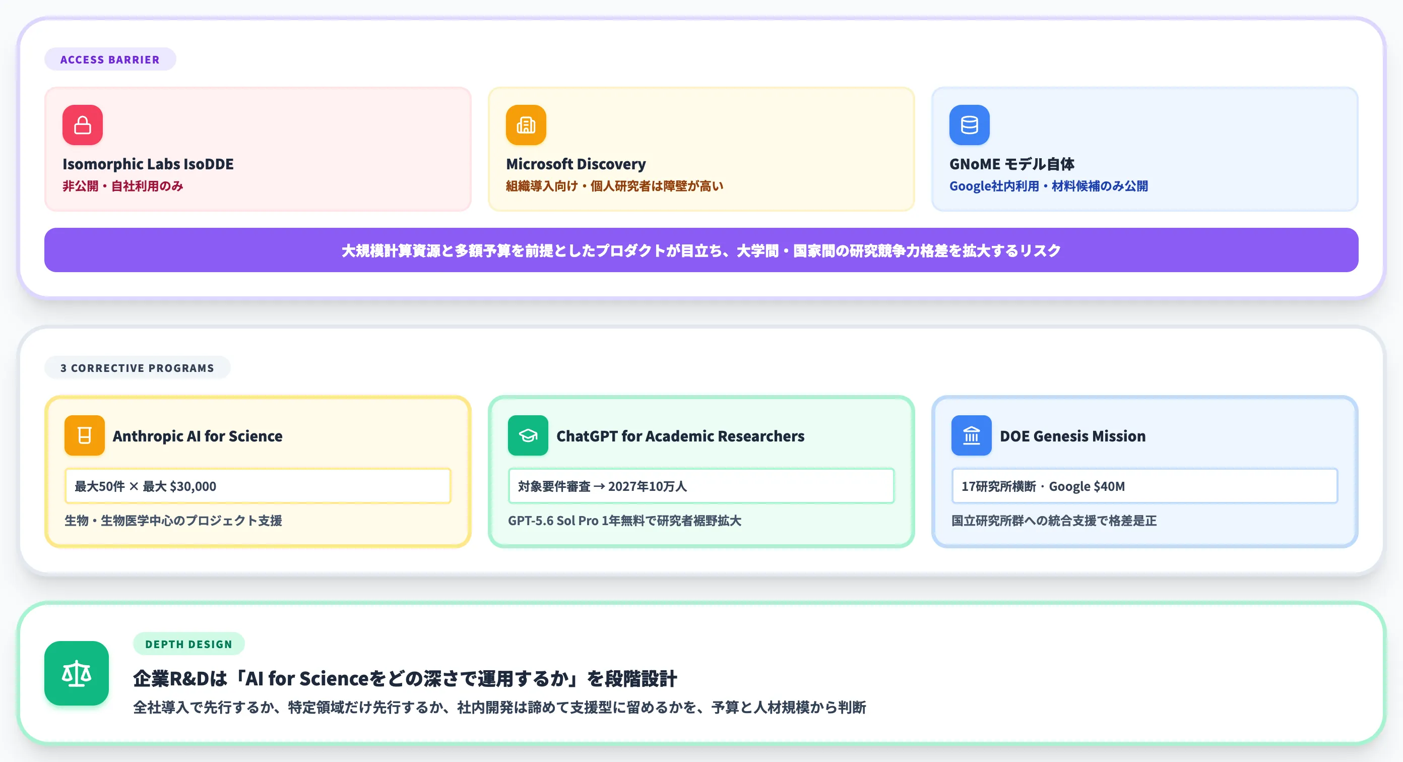Viewport: 1403px width, 762px height.
Task: Select the Isomorphic Labs IsoDDE title
Action: [148, 164]
